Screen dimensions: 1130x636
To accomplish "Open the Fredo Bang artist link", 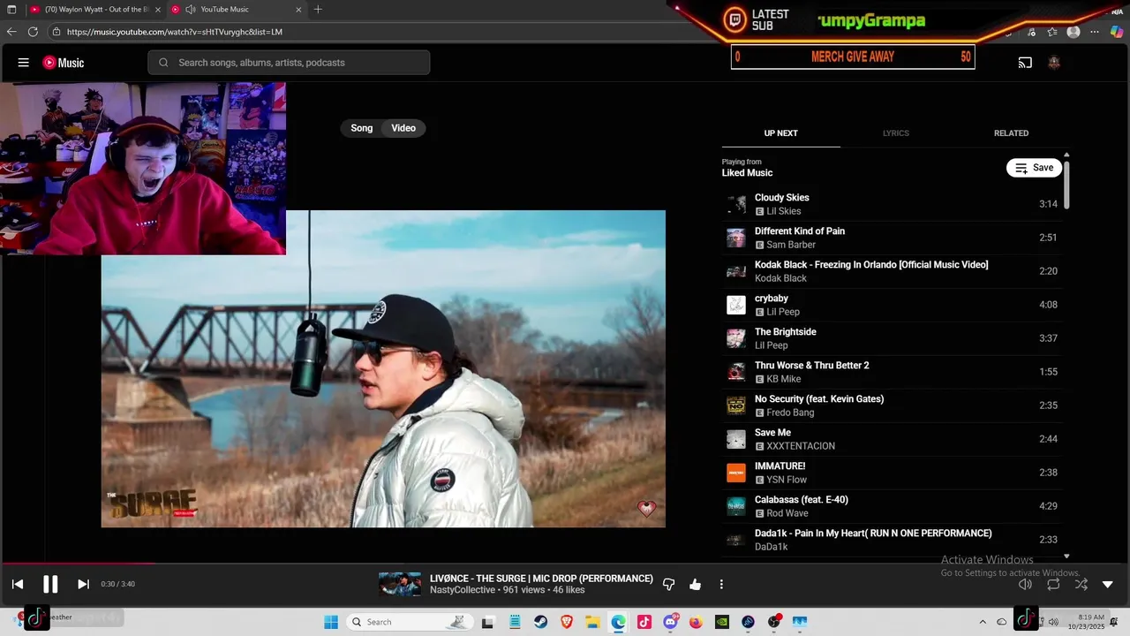I will click(x=790, y=413).
